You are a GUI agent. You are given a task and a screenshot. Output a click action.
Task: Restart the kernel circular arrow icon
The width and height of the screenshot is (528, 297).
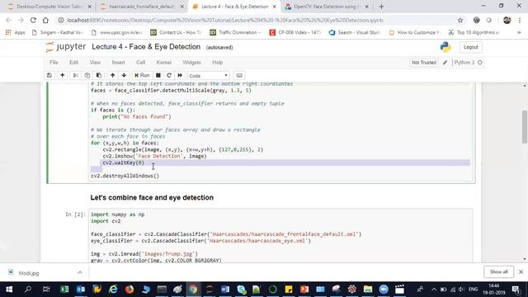[x=169, y=75]
